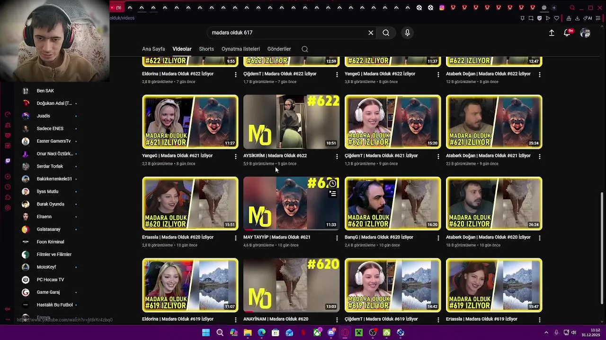
Task: Open browser tab search magnifier icon
Action: click(x=572, y=8)
